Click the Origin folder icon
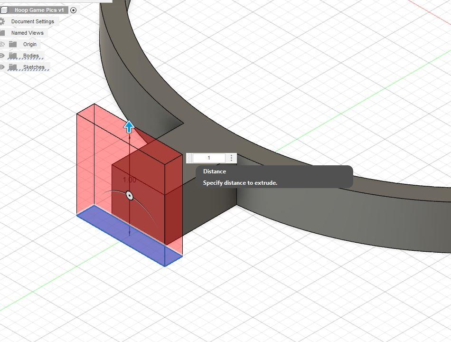Viewport: 451px width, 342px height. pyautogui.click(x=13, y=44)
